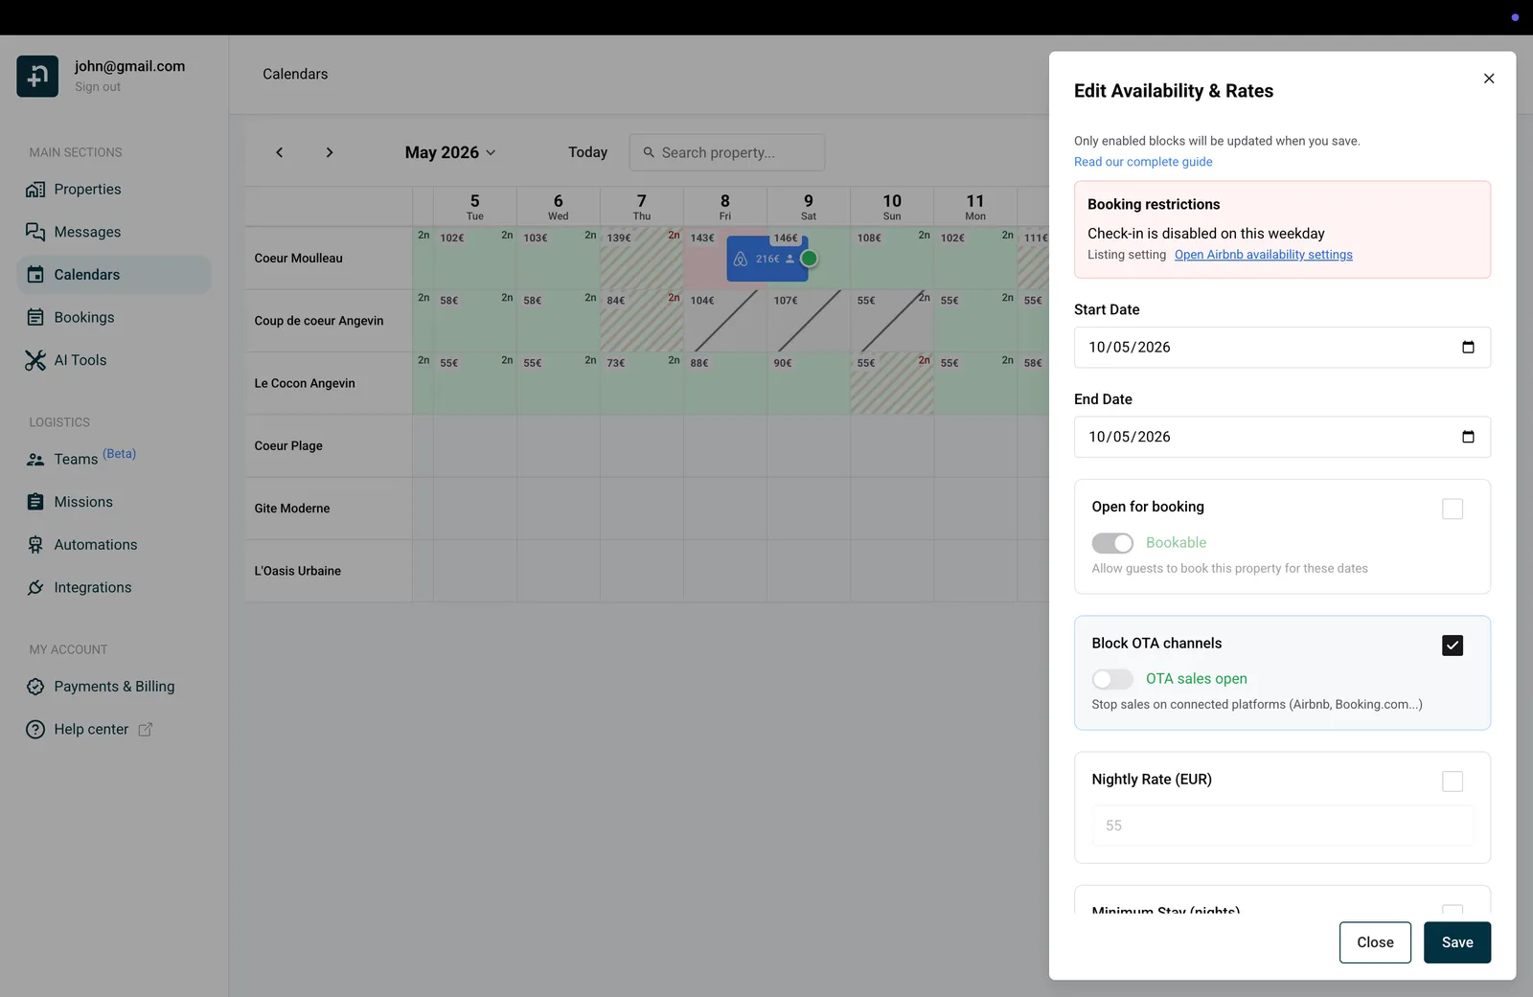The height and width of the screenshot is (997, 1533).
Task: Uncheck the Block OTA channels checkbox
Action: click(x=1453, y=646)
